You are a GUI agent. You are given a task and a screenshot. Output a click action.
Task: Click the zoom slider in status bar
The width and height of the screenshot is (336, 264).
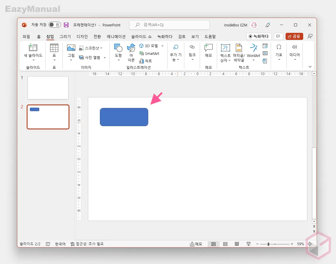tap(269, 244)
